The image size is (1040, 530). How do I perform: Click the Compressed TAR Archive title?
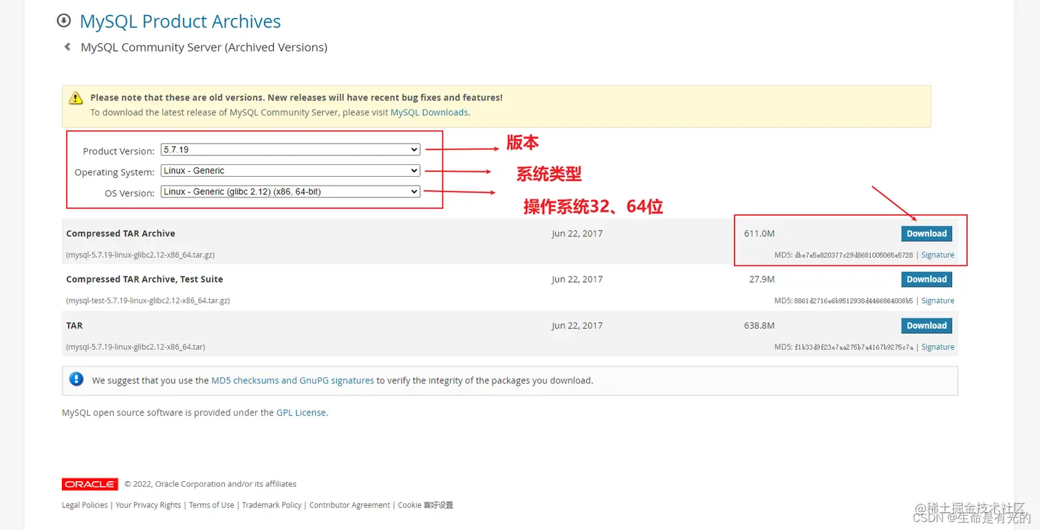pyautogui.click(x=120, y=234)
